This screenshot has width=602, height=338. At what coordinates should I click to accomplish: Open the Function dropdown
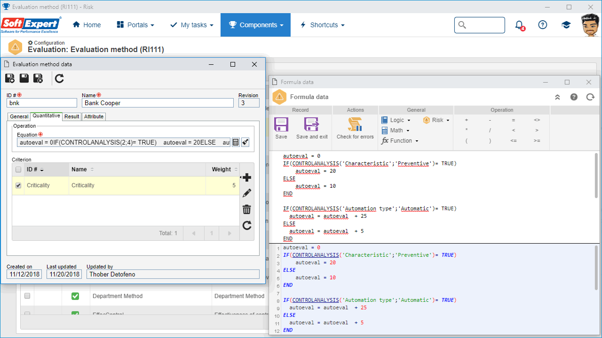[399, 141]
